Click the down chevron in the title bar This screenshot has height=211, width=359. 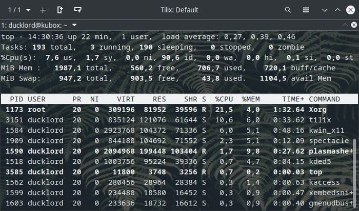(325, 10)
